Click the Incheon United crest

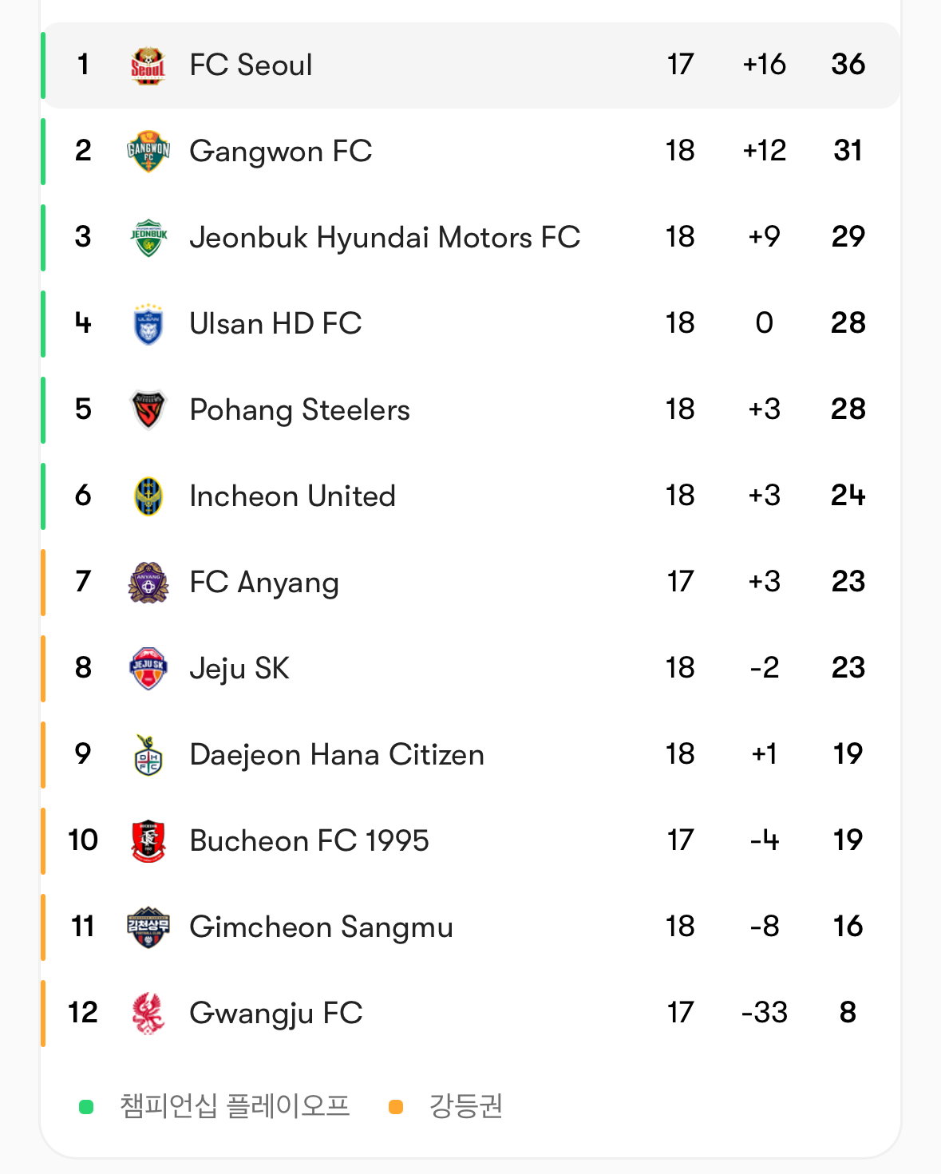(x=148, y=496)
